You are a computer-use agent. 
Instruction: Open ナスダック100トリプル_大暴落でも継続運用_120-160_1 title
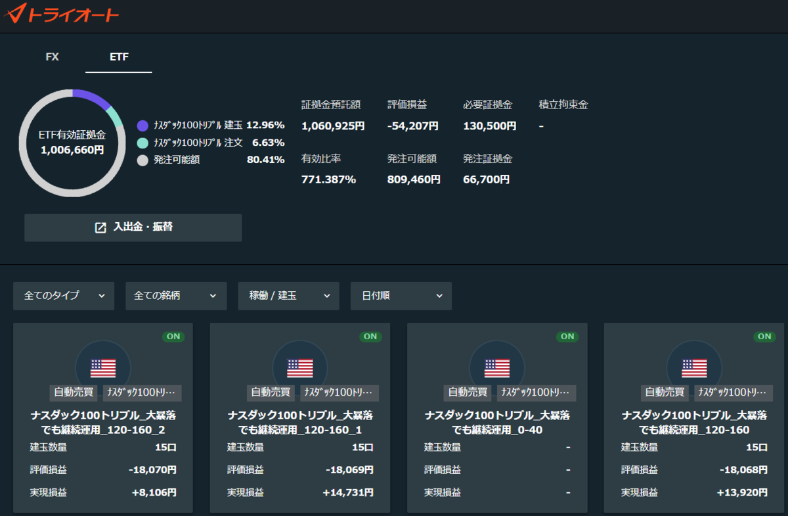point(300,423)
